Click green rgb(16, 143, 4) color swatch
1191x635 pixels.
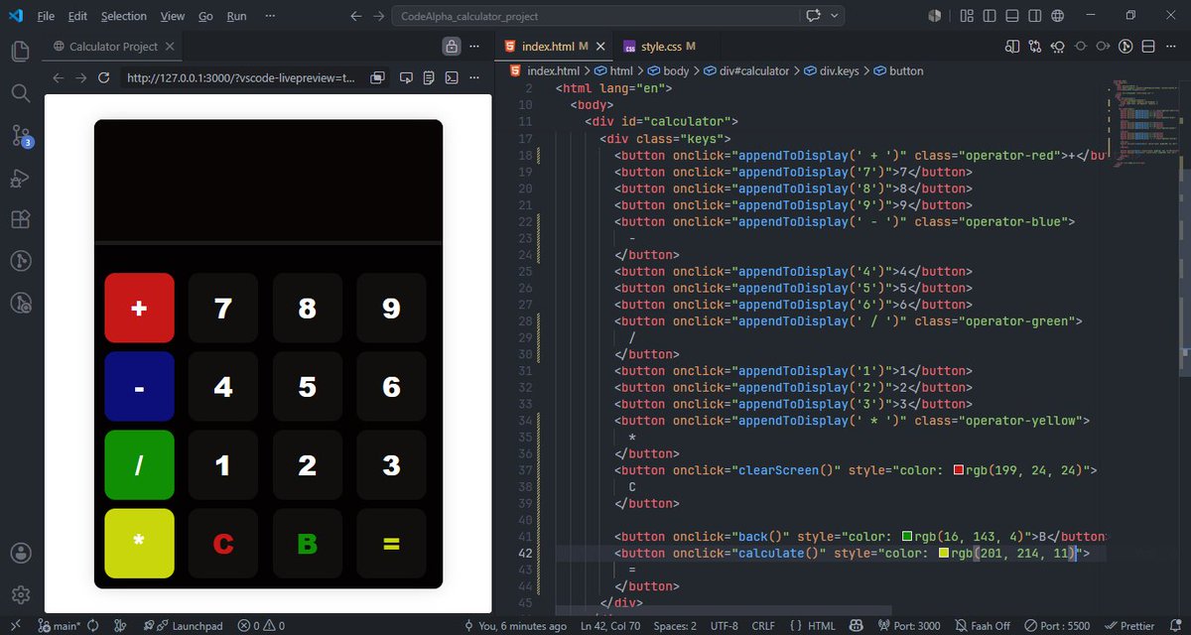coord(907,537)
